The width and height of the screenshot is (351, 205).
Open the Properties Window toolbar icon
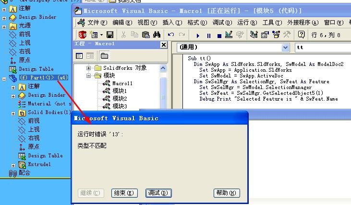tap(265, 35)
